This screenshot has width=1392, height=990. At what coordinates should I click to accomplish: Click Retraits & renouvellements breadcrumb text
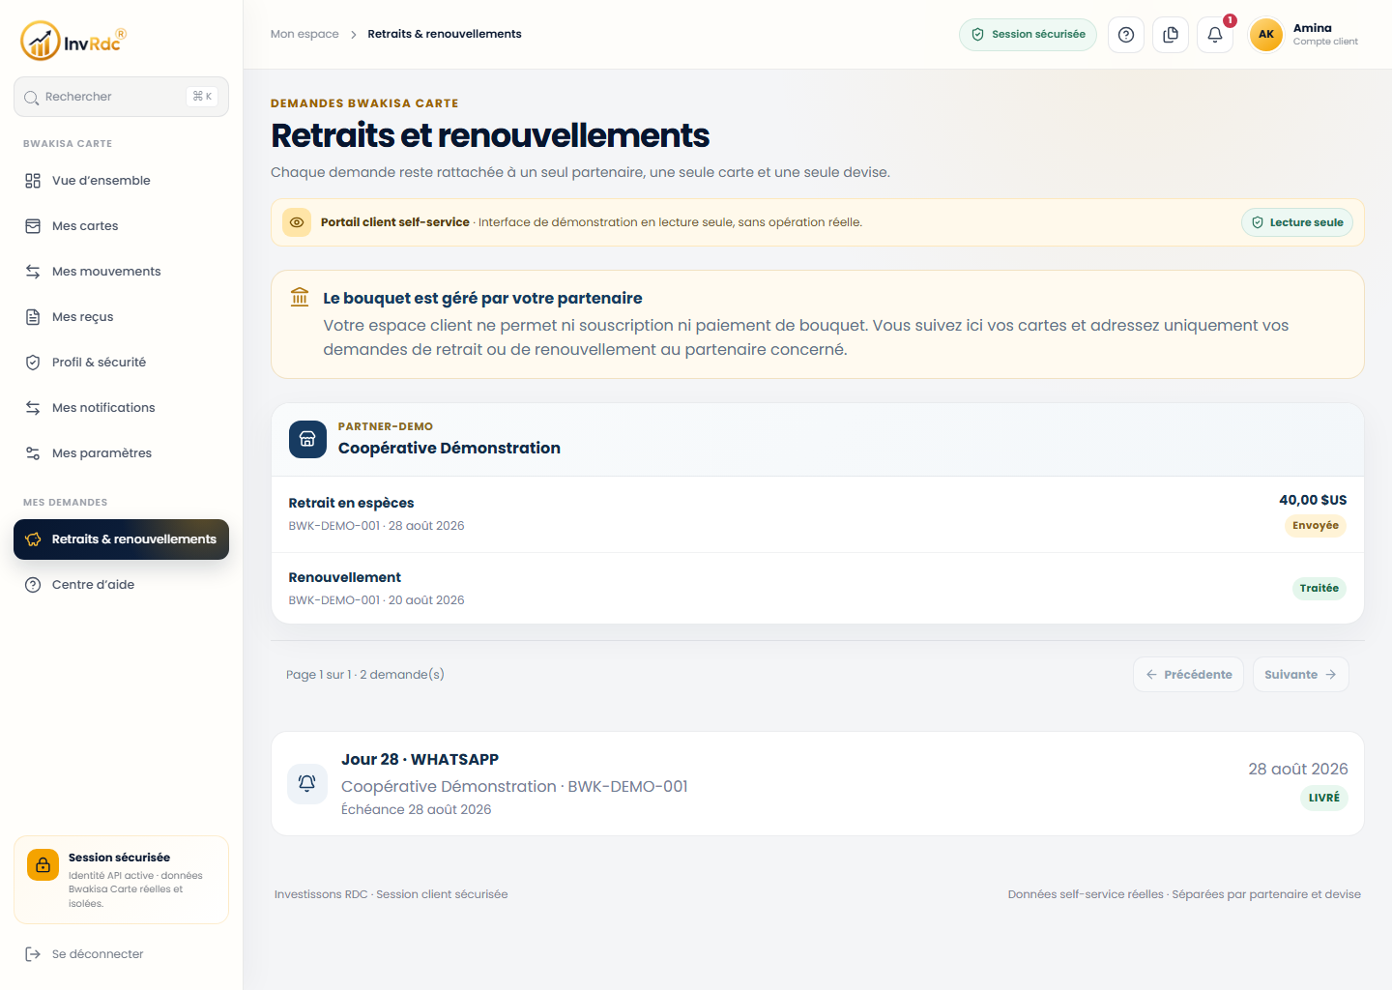click(x=445, y=34)
